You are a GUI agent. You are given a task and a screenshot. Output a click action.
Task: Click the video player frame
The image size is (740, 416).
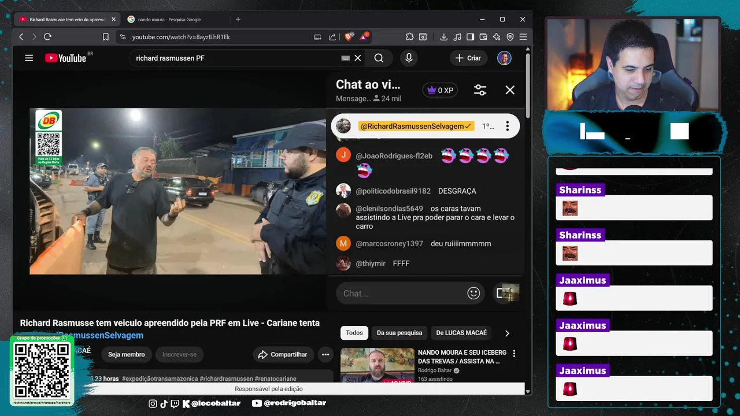[178, 191]
